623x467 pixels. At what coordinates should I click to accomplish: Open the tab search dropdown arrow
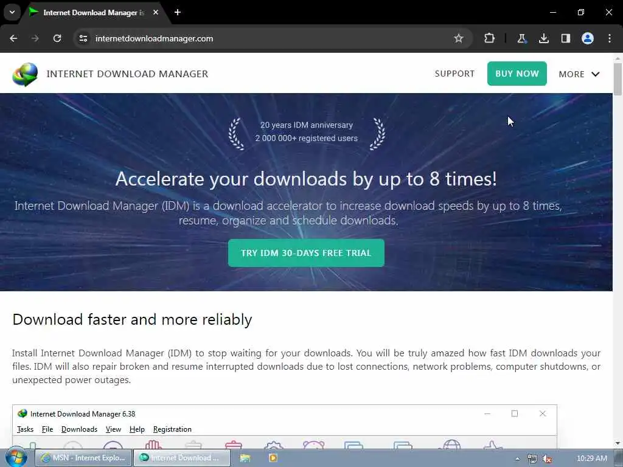tap(12, 12)
